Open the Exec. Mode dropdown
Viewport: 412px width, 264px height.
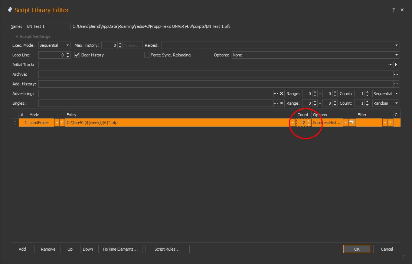[x=68, y=45]
